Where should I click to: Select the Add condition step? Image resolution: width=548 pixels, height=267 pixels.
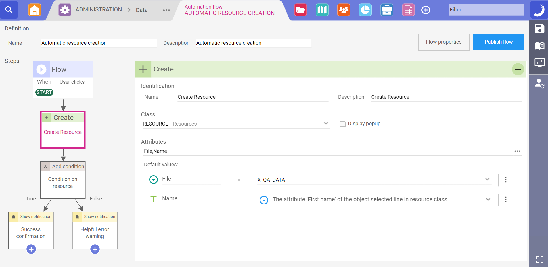pyautogui.click(x=63, y=180)
